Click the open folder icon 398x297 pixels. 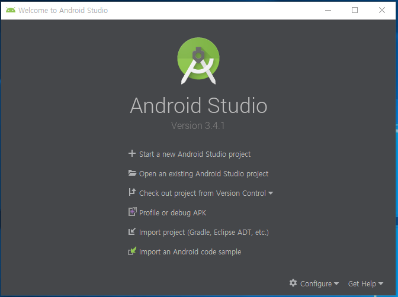coord(132,173)
